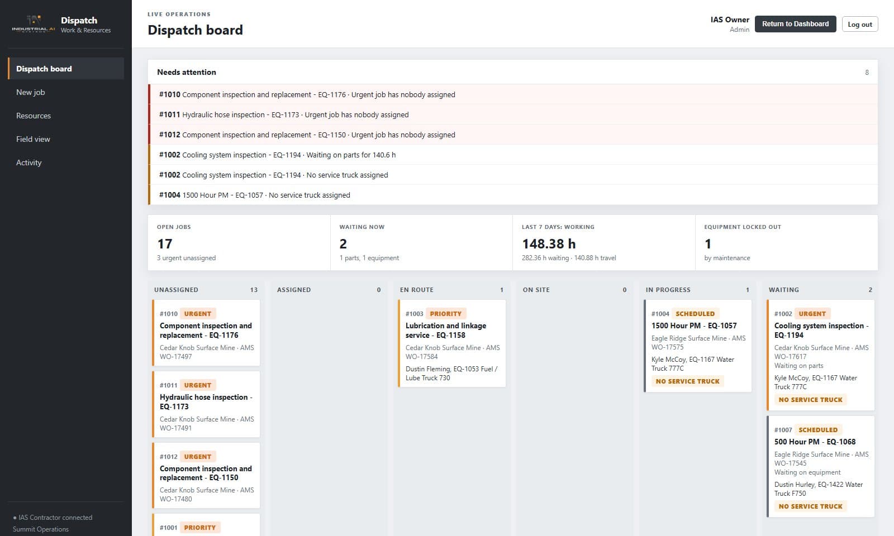Image resolution: width=894 pixels, height=536 pixels.
Task: Open attention row #1012 EQ-1150
Action: (x=513, y=135)
